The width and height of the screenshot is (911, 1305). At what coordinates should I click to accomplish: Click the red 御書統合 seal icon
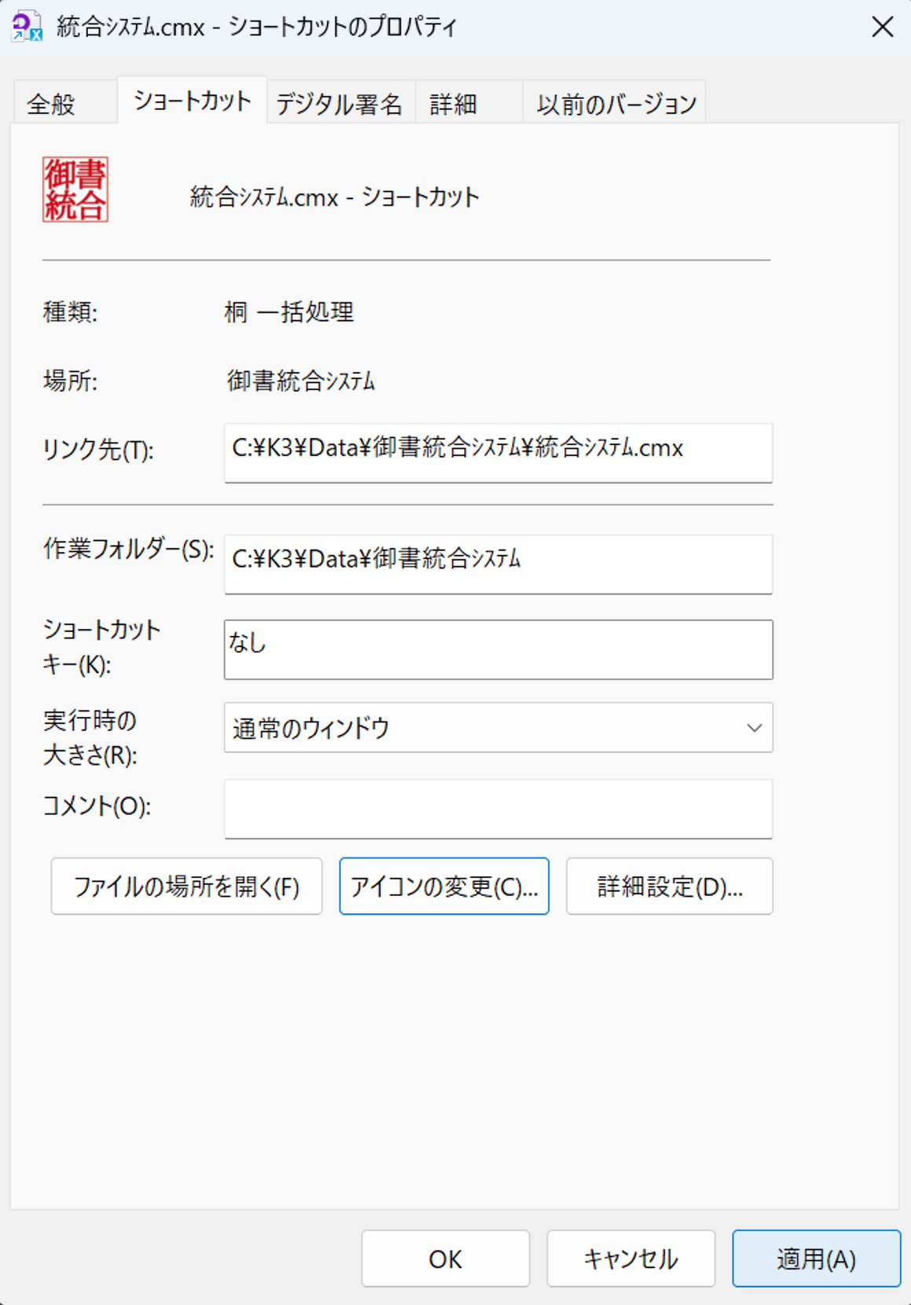click(x=75, y=189)
